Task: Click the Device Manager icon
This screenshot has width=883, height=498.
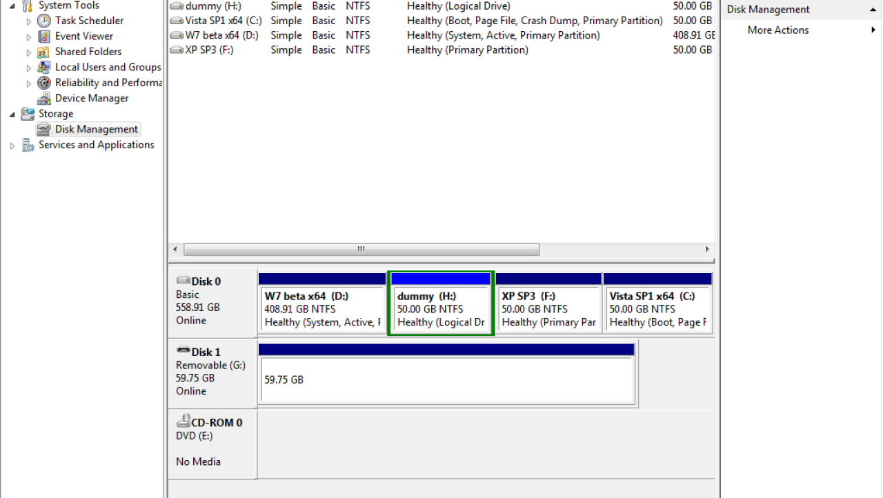Action: (x=44, y=98)
